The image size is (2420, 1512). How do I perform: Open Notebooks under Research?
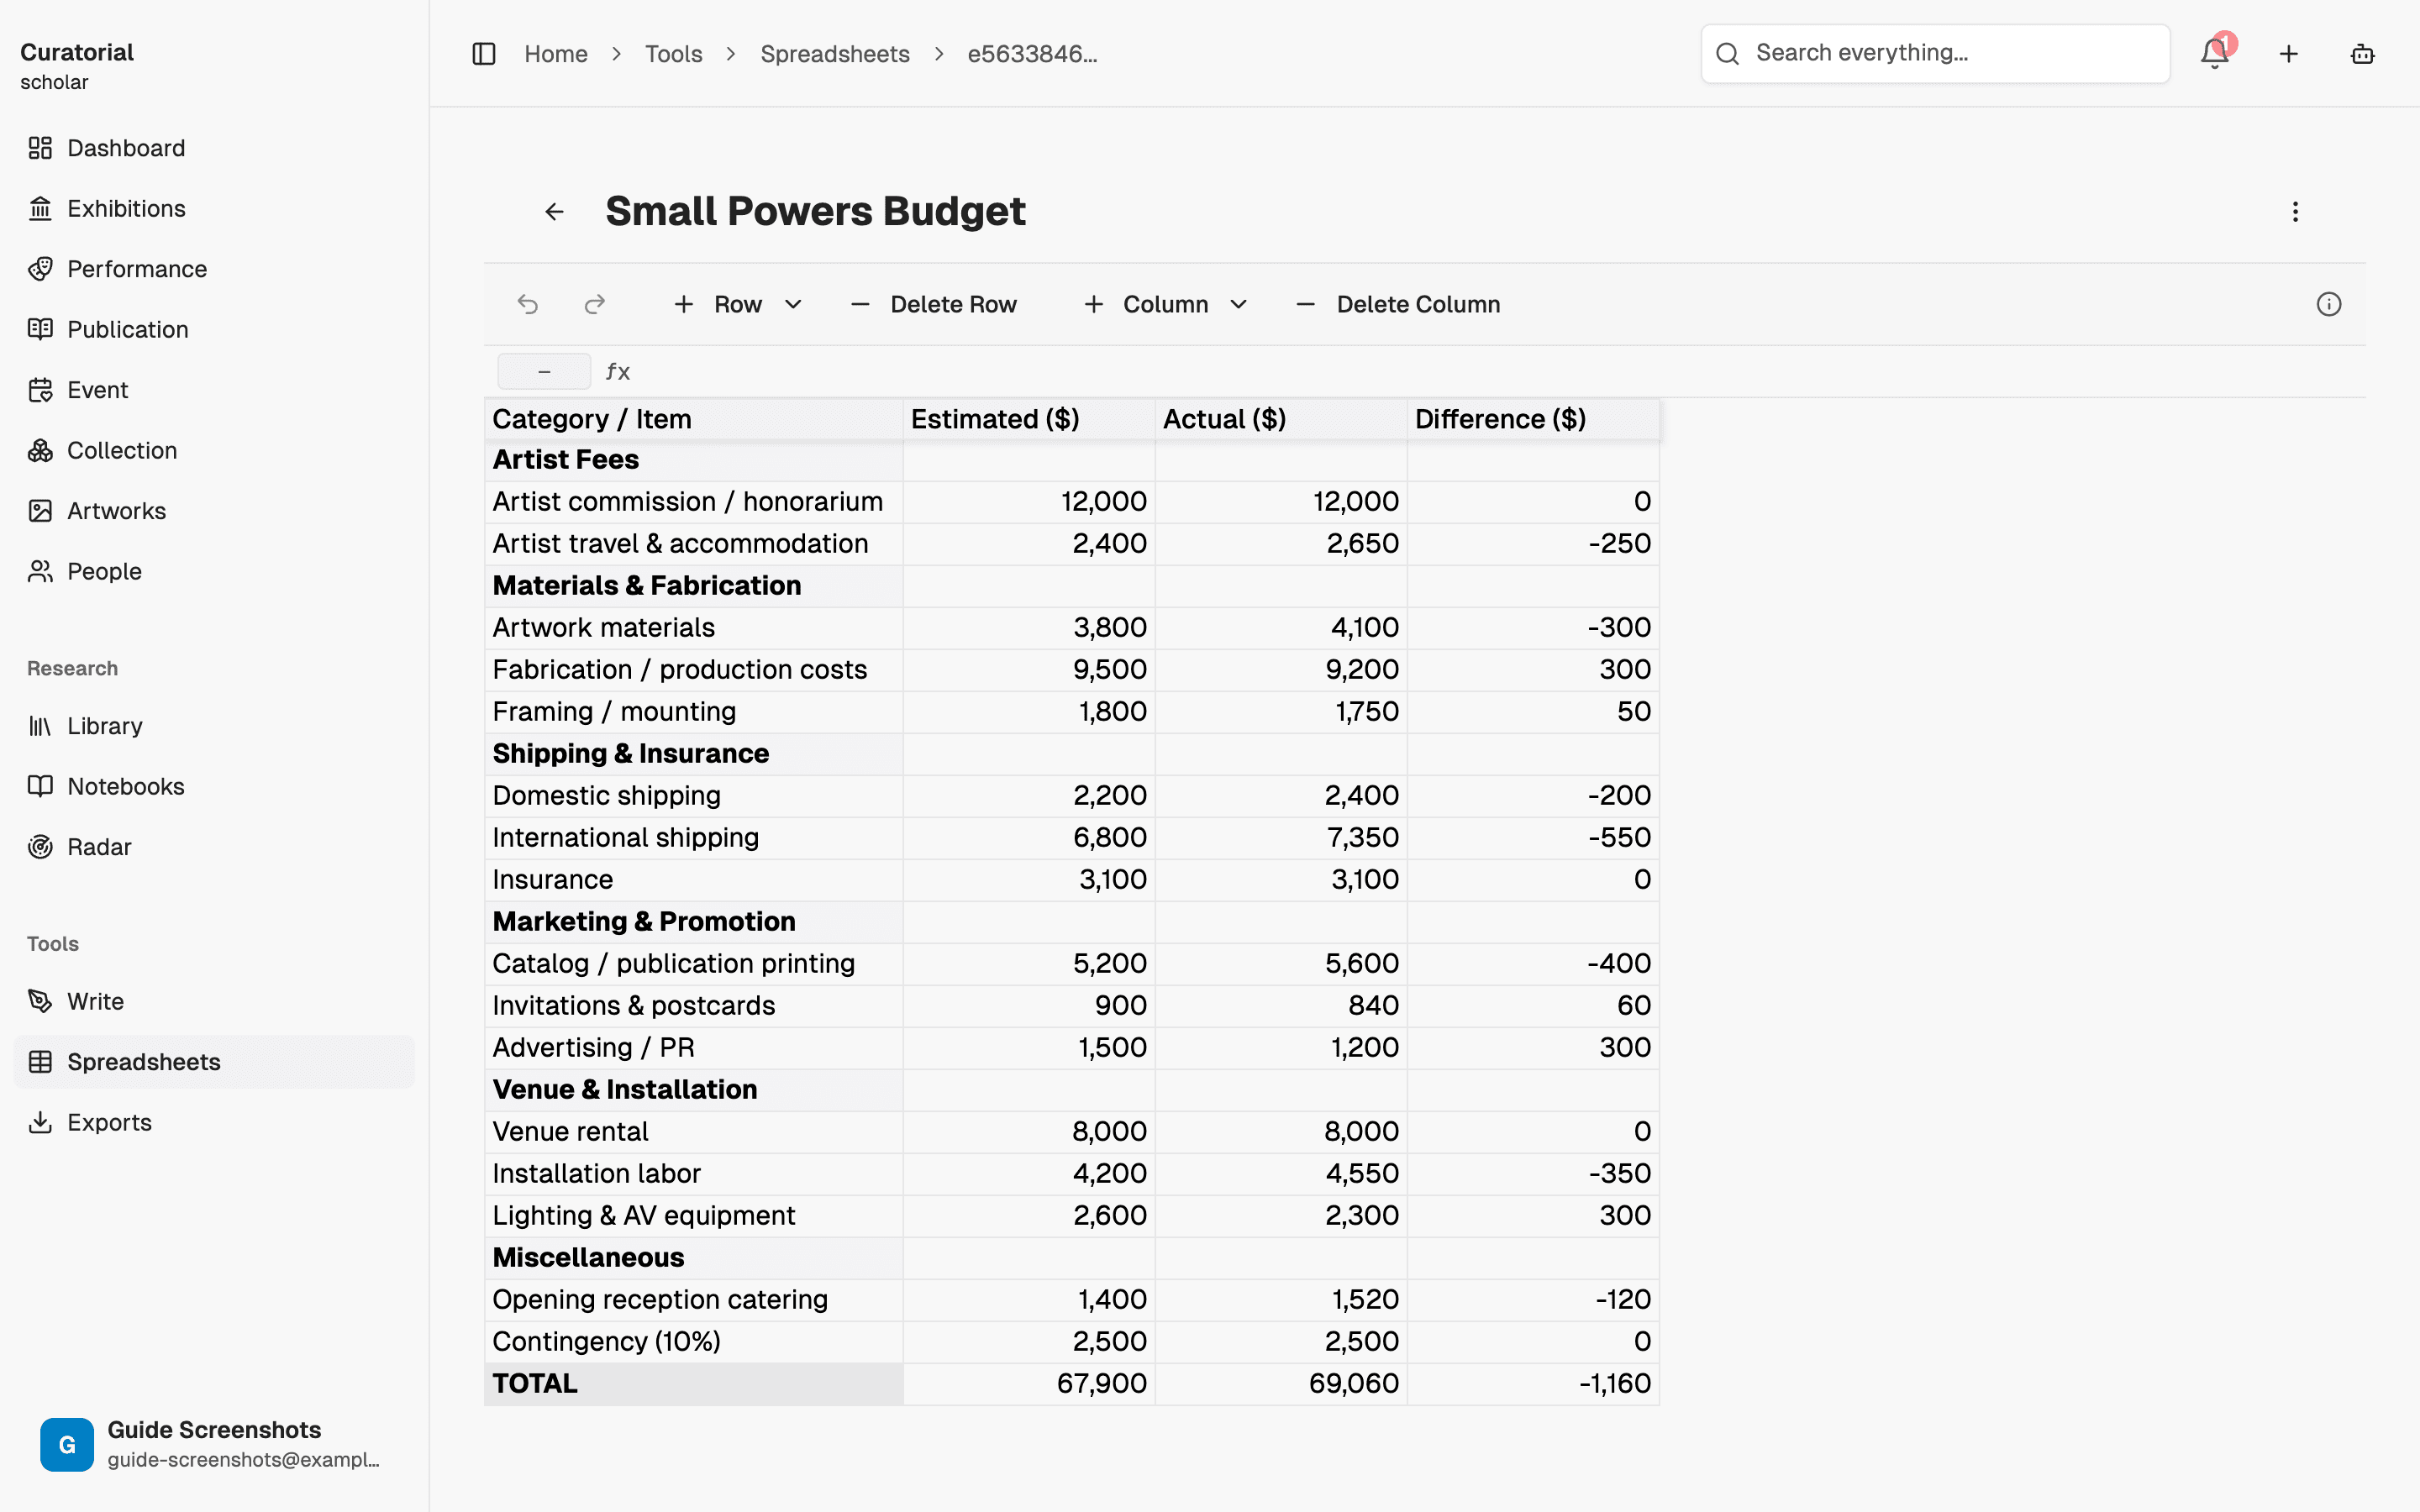(214, 786)
